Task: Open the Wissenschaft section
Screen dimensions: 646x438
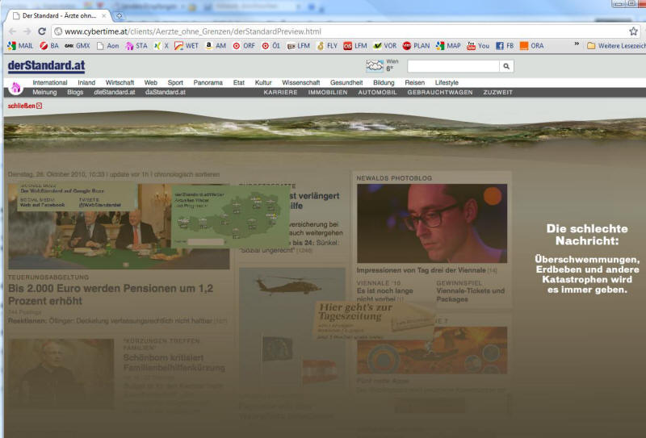Action: pyautogui.click(x=301, y=82)
